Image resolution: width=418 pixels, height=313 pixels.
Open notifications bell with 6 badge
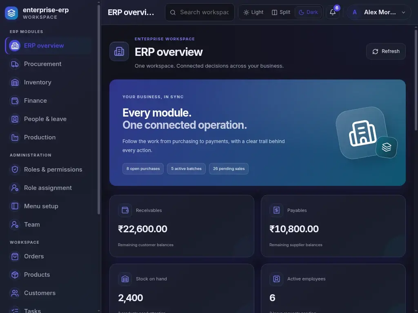click(x=333, y=12)
